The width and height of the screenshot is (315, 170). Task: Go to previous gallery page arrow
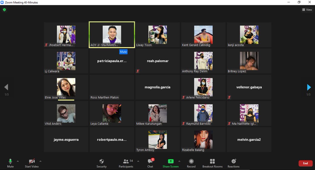[x=6, y=87]
